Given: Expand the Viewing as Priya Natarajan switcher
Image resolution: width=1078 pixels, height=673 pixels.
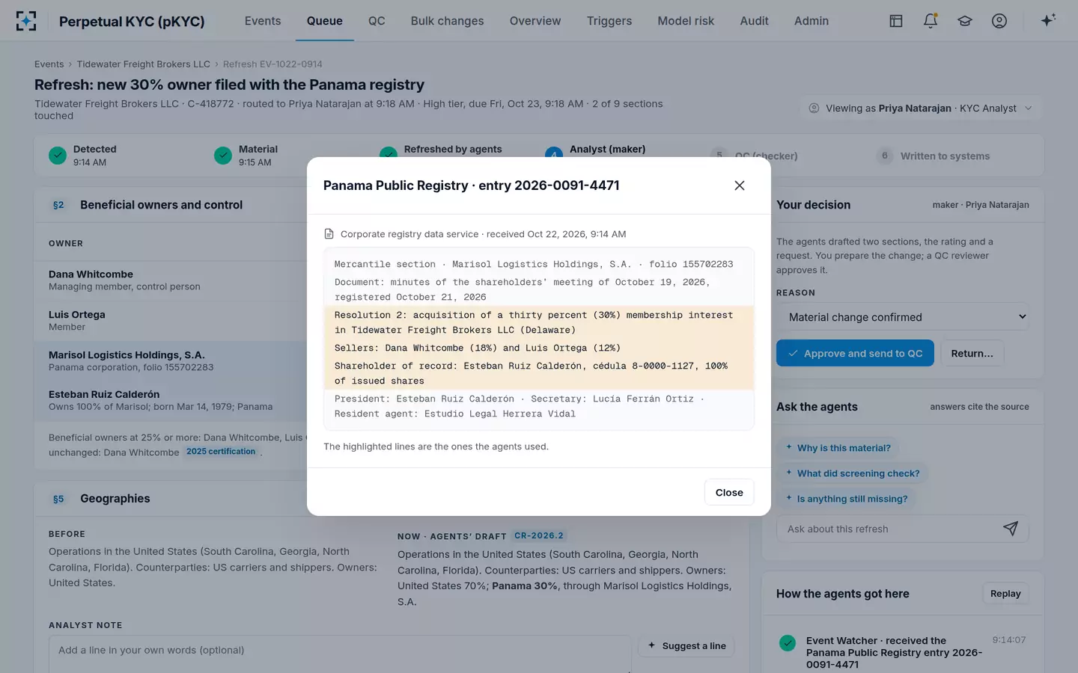Looking at the screenshot, I should (x=921, y=108).
